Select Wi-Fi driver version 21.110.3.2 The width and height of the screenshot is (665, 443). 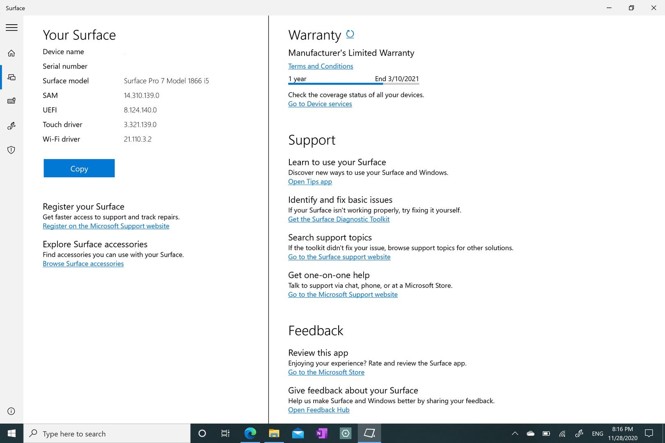click(x=138, y=139)
